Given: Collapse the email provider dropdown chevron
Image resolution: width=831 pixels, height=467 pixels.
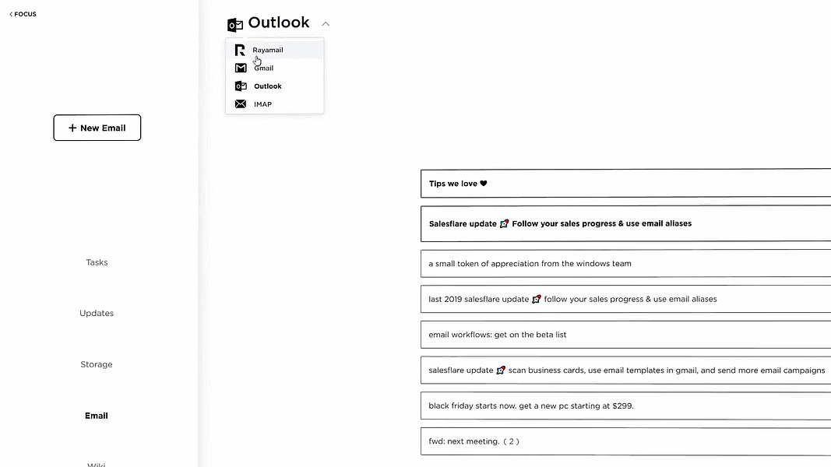Looking at the screenshot, I should (326, 24).
